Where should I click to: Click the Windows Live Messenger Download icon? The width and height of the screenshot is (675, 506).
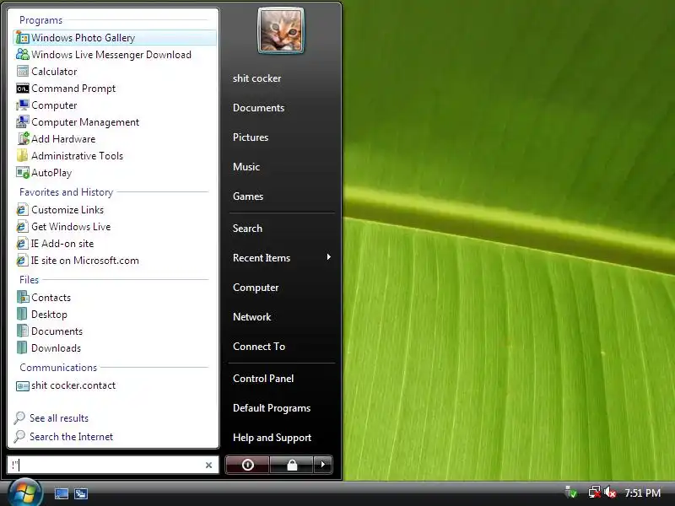point(22,55)
